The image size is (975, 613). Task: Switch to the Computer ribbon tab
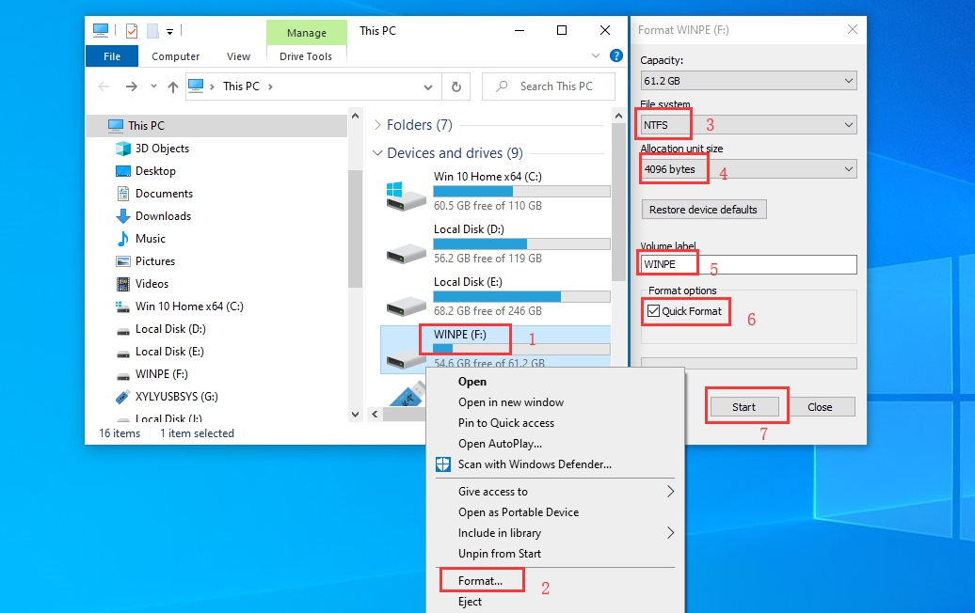175,55
